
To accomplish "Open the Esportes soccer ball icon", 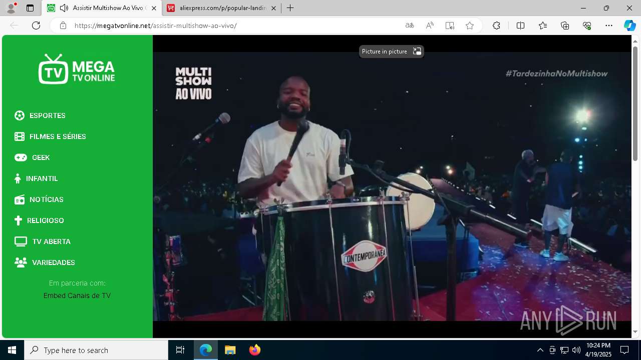I will [x=20, y=115].
